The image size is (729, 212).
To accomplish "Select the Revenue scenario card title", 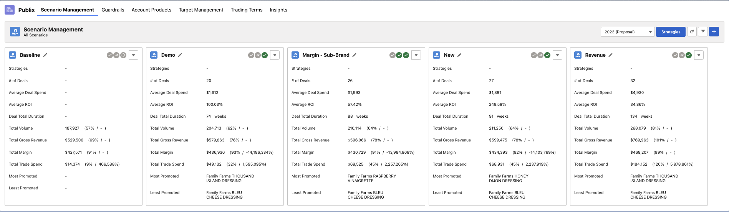I will click(x=595, y=55).
